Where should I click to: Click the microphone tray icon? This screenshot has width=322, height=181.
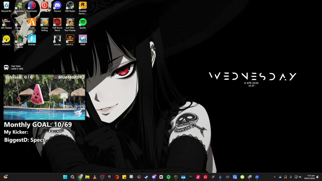tap(291, 177)
